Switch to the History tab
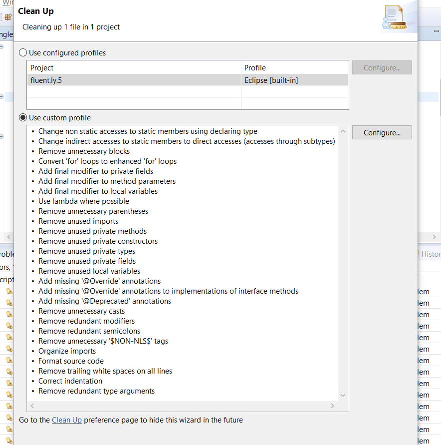 coord(430,254)
